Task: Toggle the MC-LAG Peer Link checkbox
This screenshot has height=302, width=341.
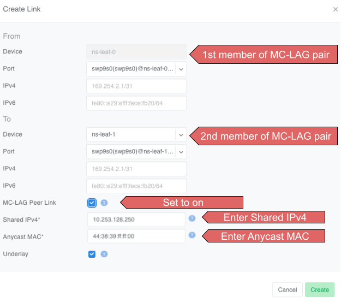Action: (x=92, y=203)
